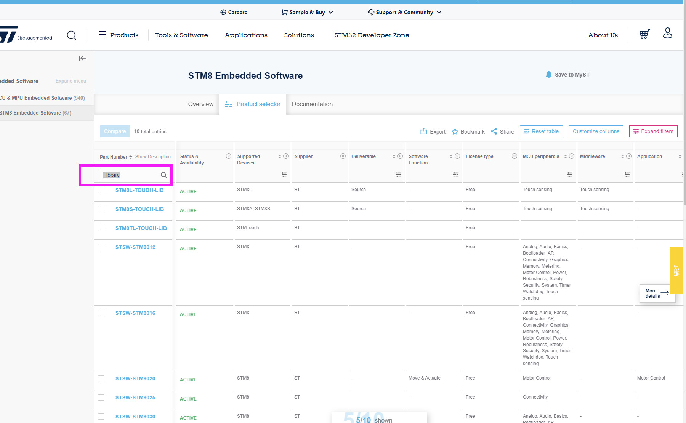Open the Solutions menu
Viewport: 686px width, 423px height.
coord(299,35)
